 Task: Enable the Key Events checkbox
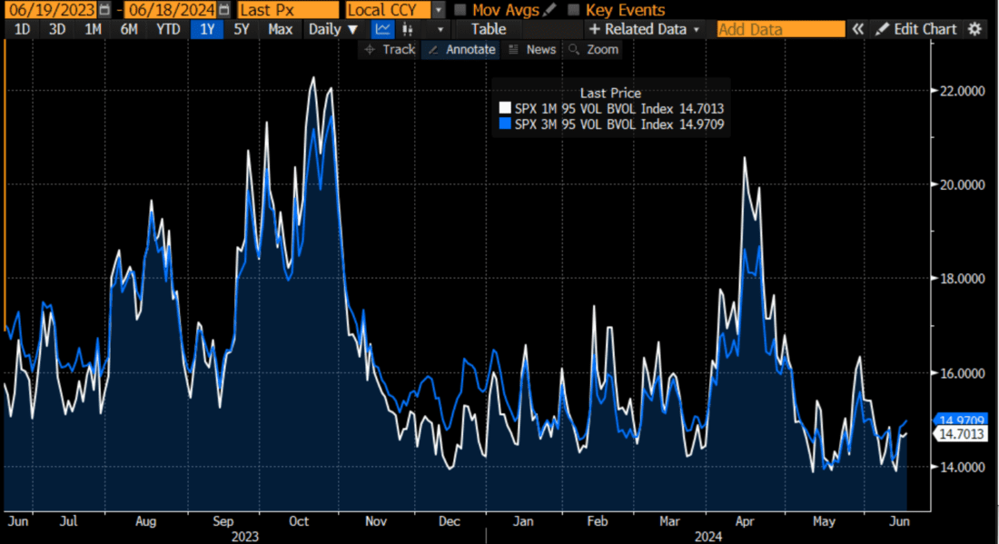(x=572, y=10)
